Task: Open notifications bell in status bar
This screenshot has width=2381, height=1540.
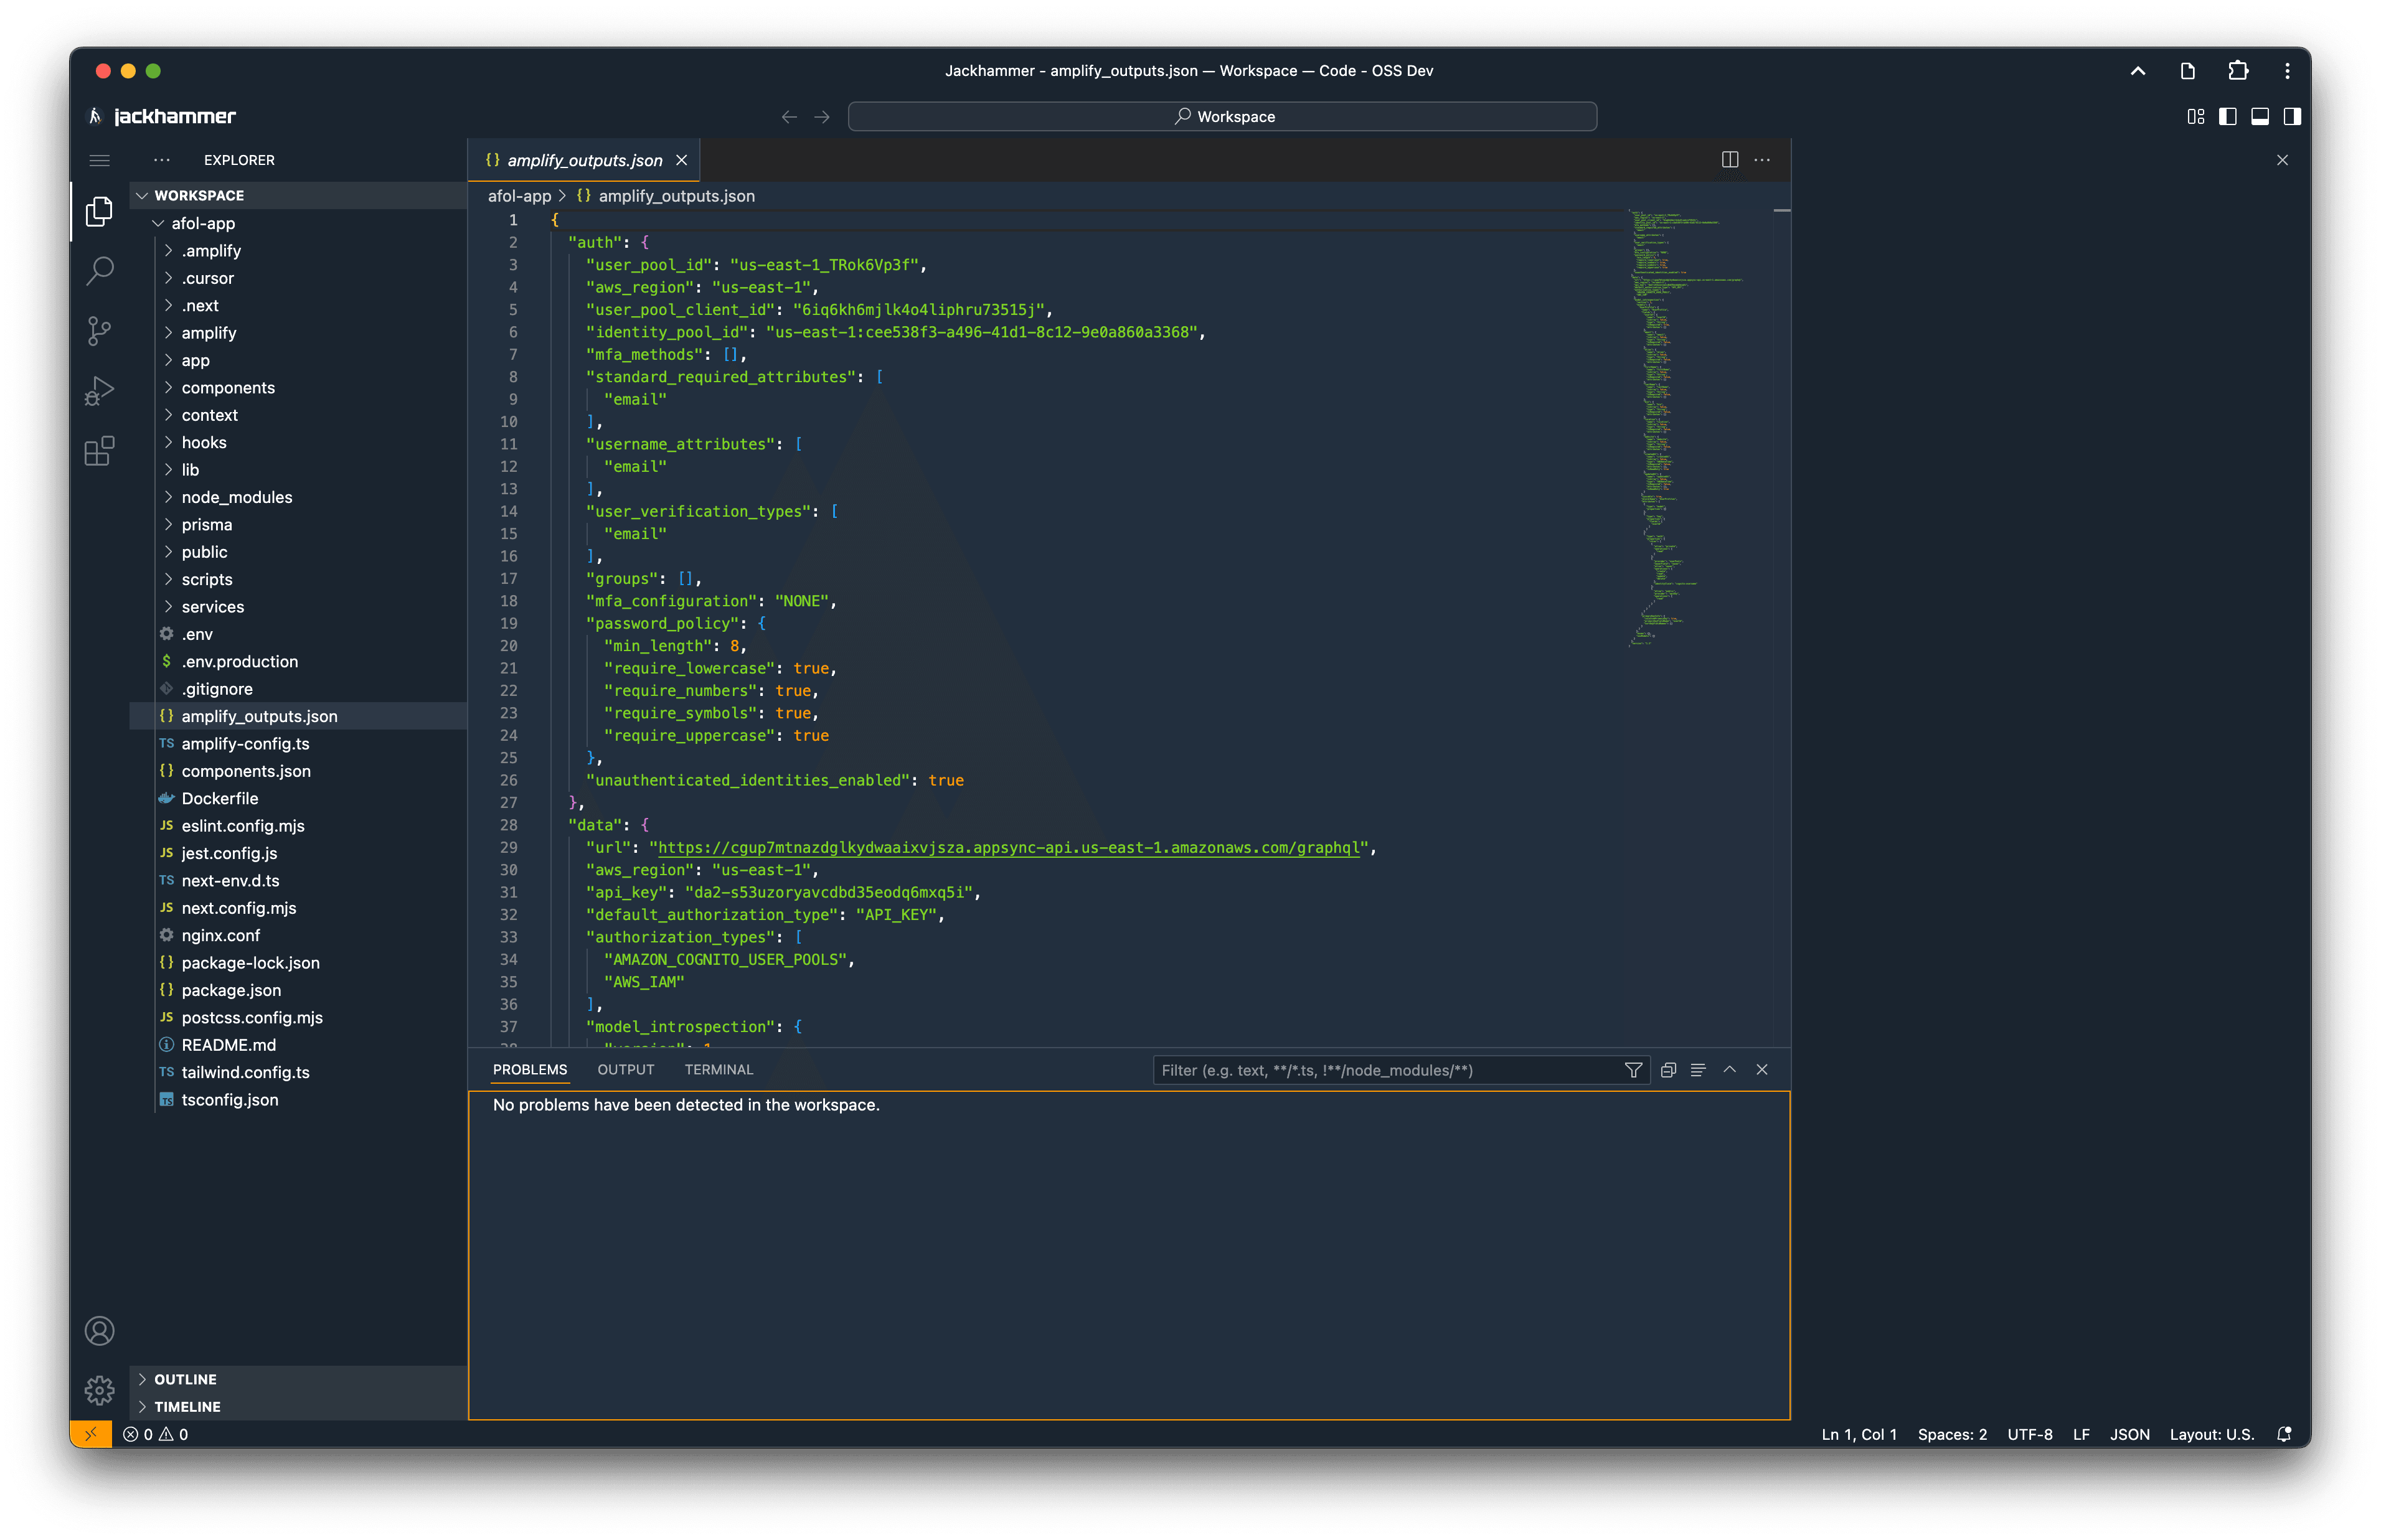Action: click(x=2284, y=1434)
